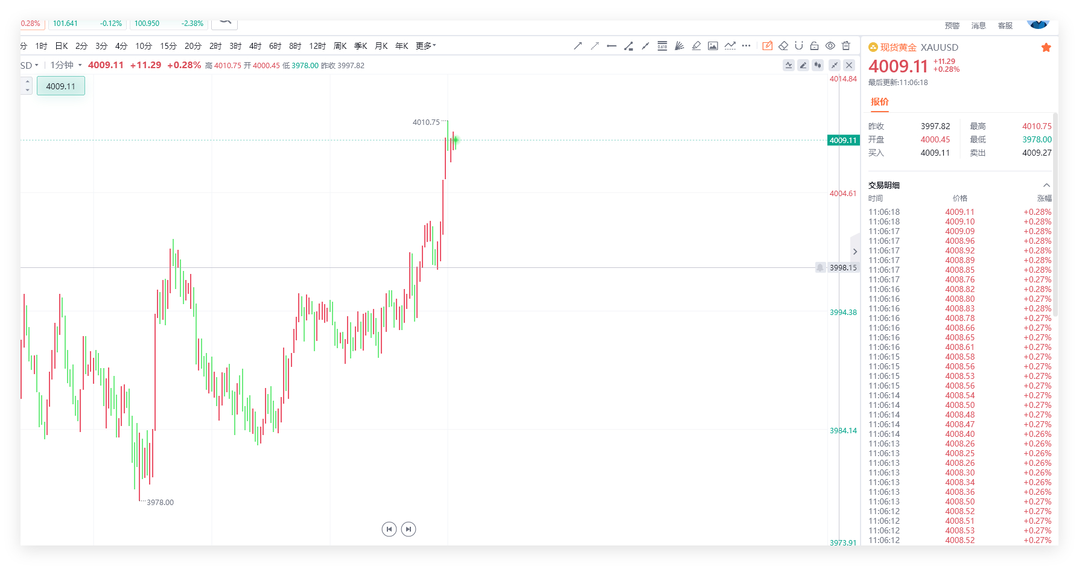Change chart type candlestick icon
Viewport: 1079px width, 566px height.
pos(818,65)
